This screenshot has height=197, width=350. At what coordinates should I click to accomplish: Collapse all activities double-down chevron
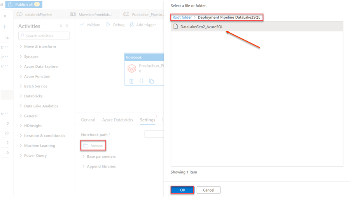tap(61, 26)
